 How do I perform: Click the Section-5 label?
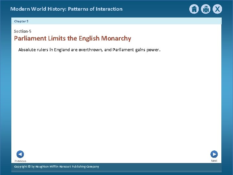(23, 31)
